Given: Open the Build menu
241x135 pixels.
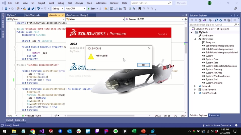Looking at the screenshot, I should pos(51,3).
